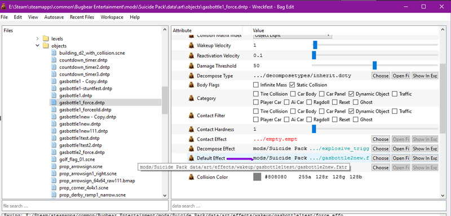Click the Contact Effect bag icon
This screenshot has height=216, width=451.
click(x=191, y=139)
